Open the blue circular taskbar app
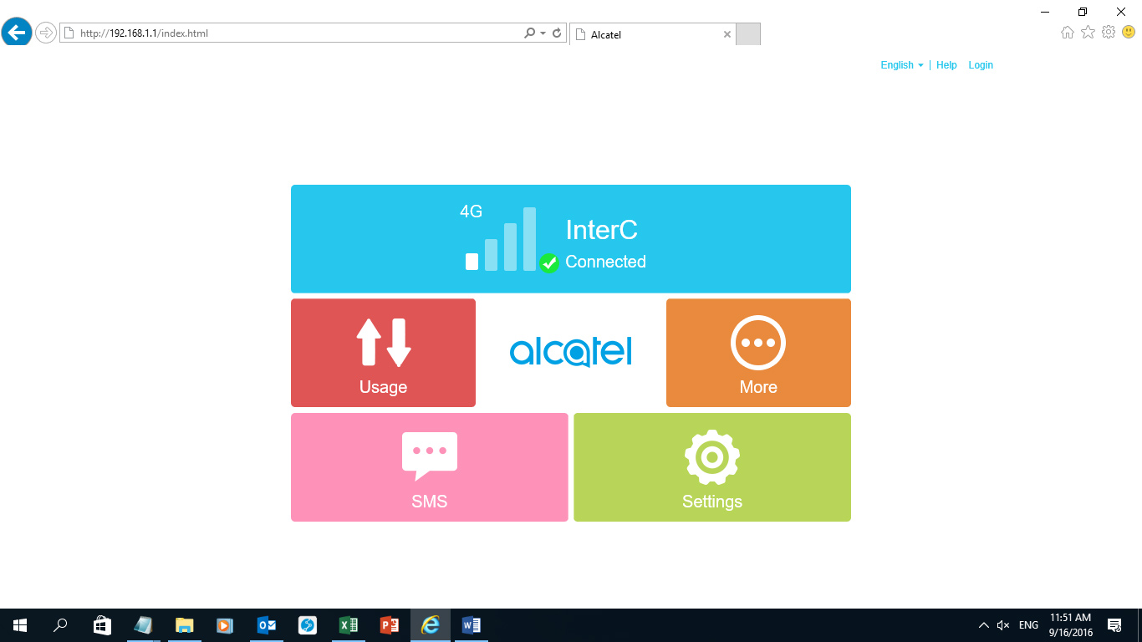Image resolution: width=1142 pixels, height=642 pixels. pyautogui.click(x=307, y=625)
